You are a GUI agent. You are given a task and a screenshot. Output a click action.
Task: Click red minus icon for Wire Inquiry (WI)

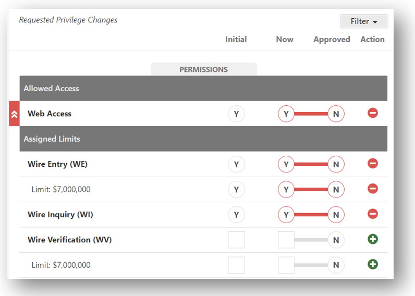coord(373,214)
